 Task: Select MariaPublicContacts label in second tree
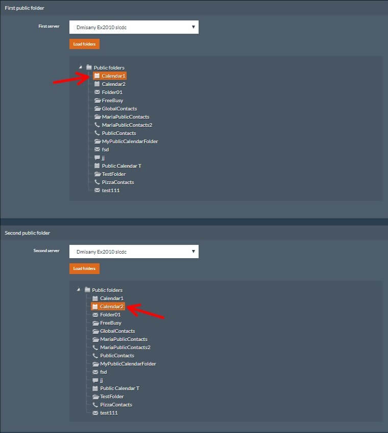click(x=124, y=339)
